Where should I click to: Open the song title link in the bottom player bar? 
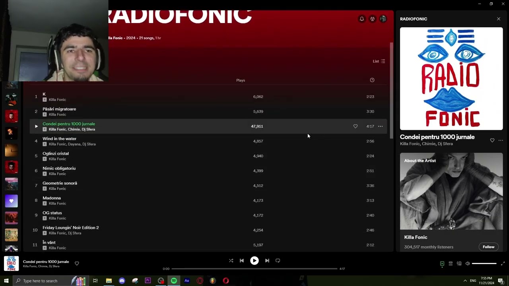pyautogui.click(x=46, y=262)
